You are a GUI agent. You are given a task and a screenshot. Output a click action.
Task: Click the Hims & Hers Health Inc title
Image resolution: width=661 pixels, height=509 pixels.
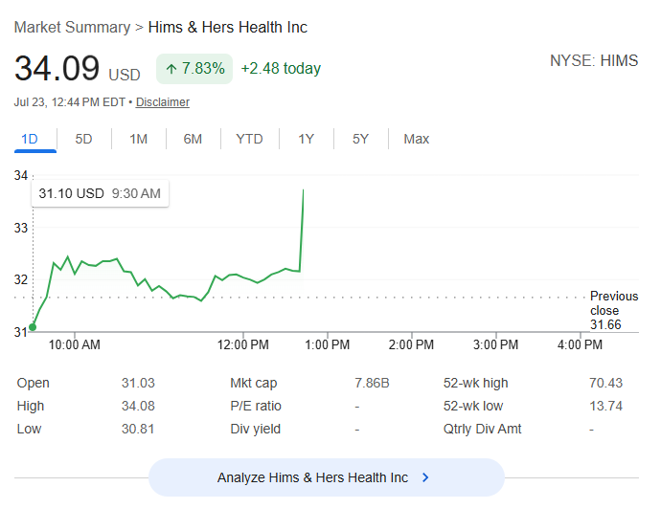pyautogui.click(x=228, y=28)
